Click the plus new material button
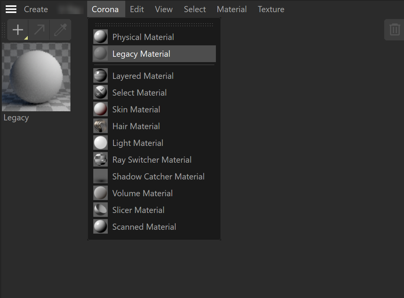This screenshot has height=298, width=404. coord(18,30)
